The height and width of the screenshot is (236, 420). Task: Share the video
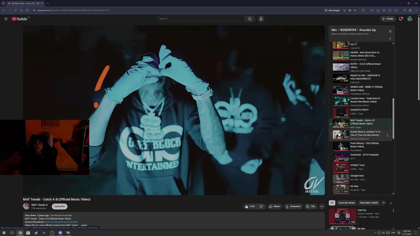pyautogui.click(x=274, y=206)
